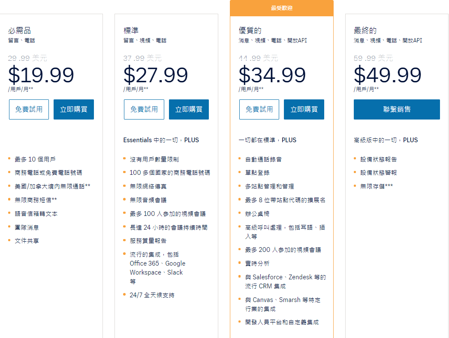Select the 必需品 plan title

pyautogui.click(x=20, y=31)
